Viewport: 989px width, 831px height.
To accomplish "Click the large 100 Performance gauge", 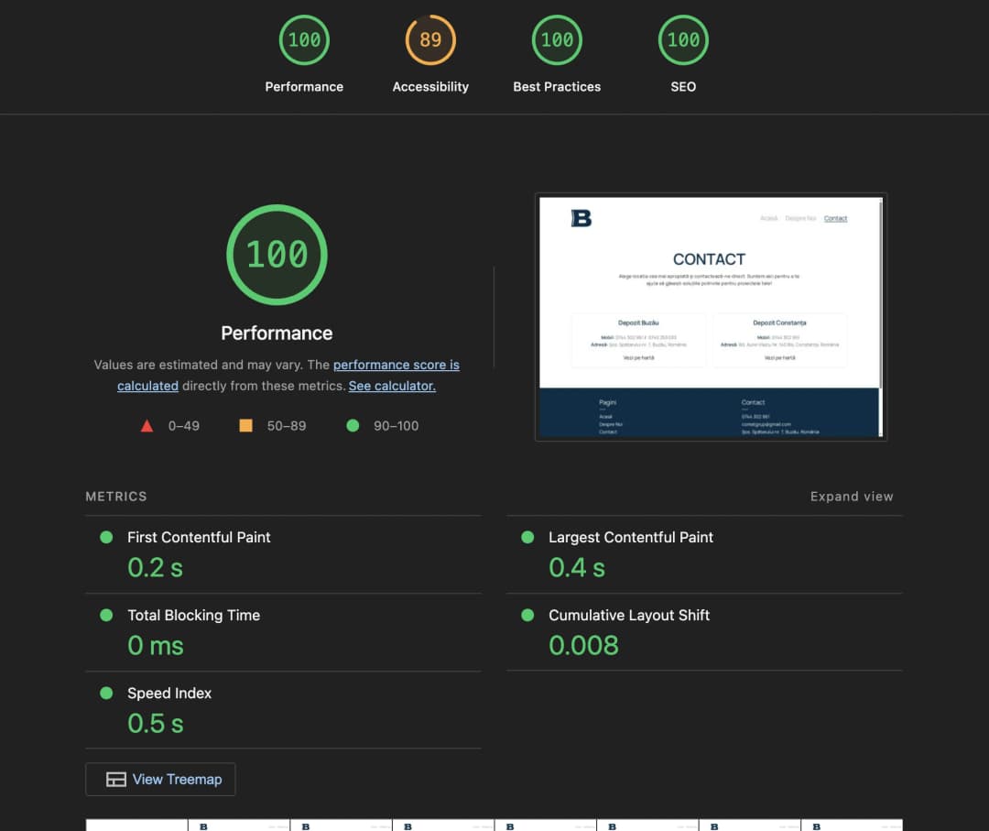I will pyautogui.click(x=277, y=255).
